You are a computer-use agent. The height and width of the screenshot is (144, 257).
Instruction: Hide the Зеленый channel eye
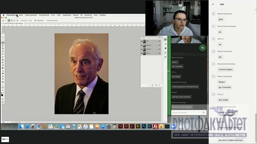(142, 49)
